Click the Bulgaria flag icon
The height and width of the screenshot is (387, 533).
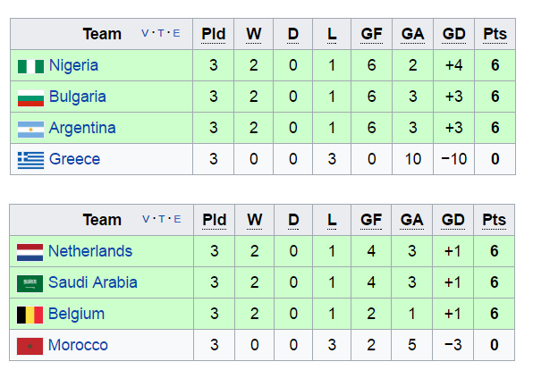coord(30,97)
